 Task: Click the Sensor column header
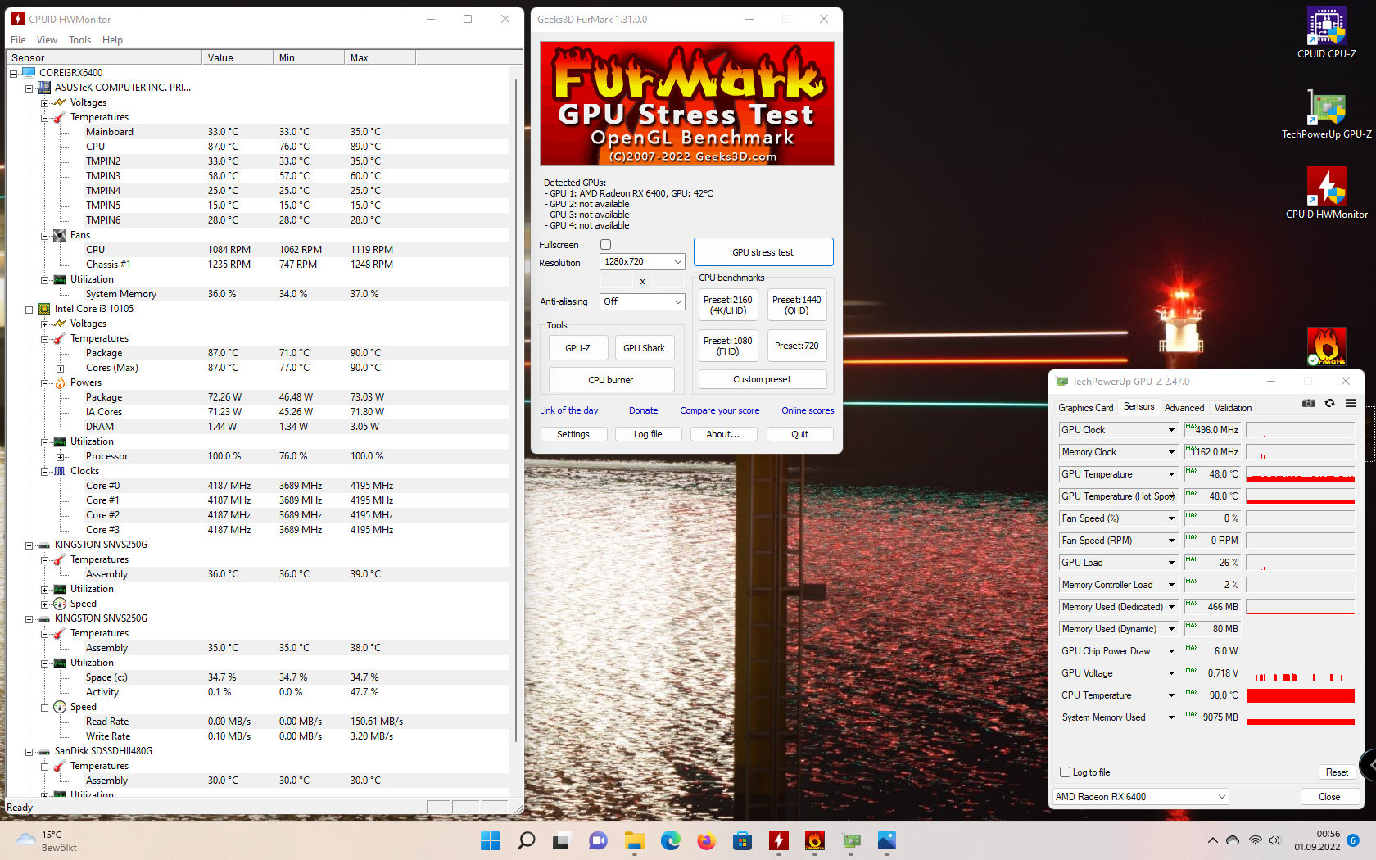click(x=105, y=58)
